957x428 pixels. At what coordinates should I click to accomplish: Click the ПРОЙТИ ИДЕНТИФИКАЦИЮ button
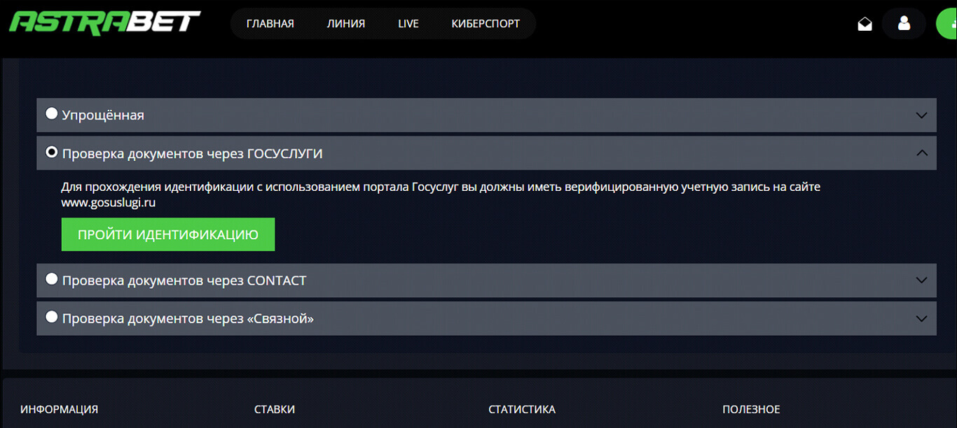tap(168, 234)
